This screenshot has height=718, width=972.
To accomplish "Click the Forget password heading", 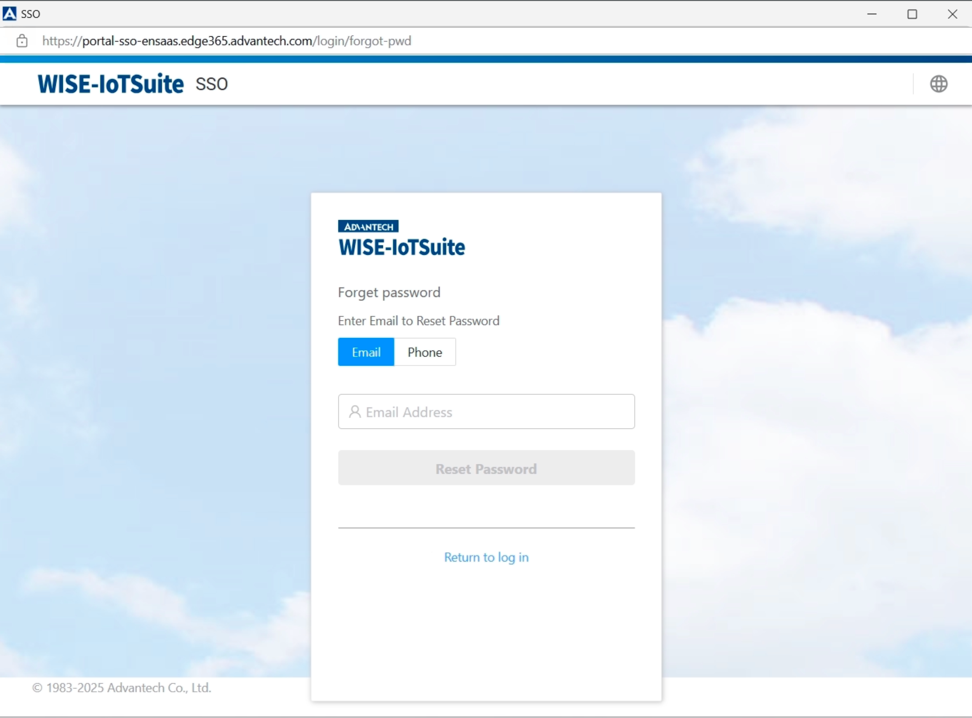I will [389, 292].
